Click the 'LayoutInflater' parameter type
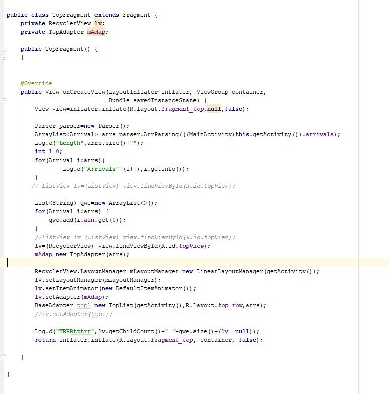 (133, 92)
